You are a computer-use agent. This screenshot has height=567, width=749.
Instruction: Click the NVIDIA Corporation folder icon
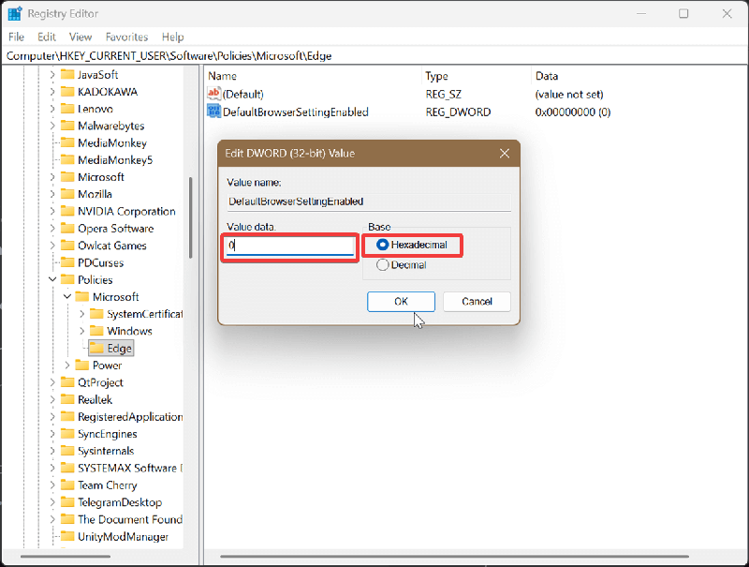(x=67, y=211)
